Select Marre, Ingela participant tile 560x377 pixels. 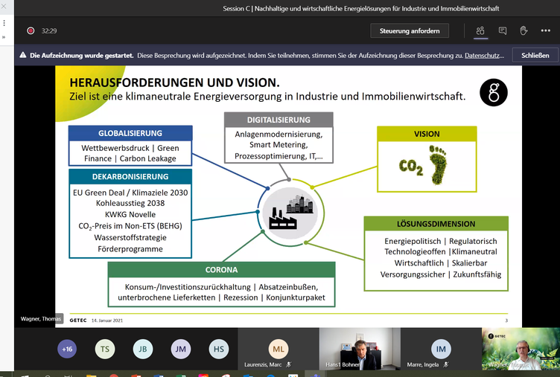tap(441, 349)
